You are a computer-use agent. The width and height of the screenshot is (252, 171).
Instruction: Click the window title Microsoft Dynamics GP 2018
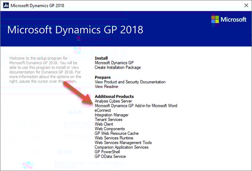(x=37, y=5)
